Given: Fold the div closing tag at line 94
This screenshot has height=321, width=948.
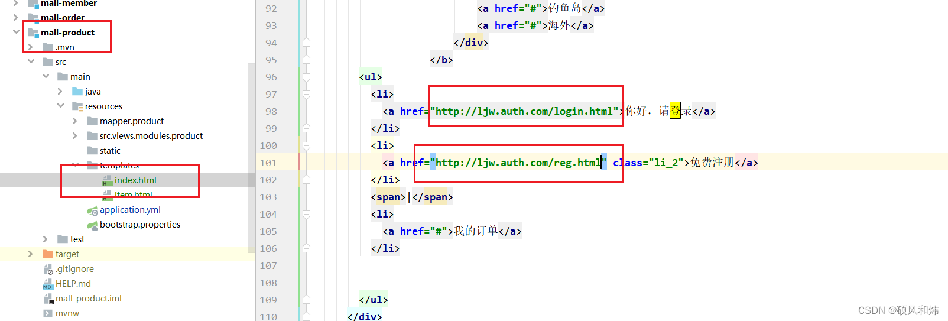Looking at the screenshot, I should point(307,43).
